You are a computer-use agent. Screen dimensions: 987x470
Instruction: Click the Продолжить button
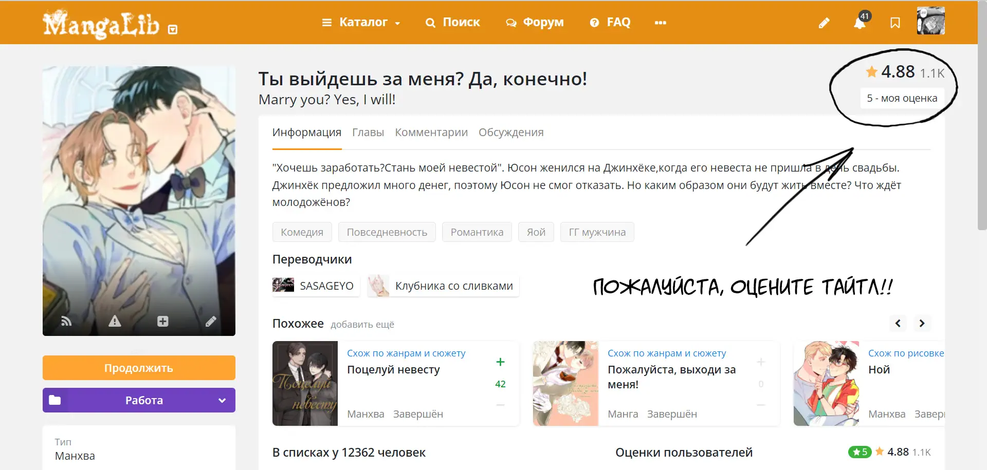tap(139, 368)
